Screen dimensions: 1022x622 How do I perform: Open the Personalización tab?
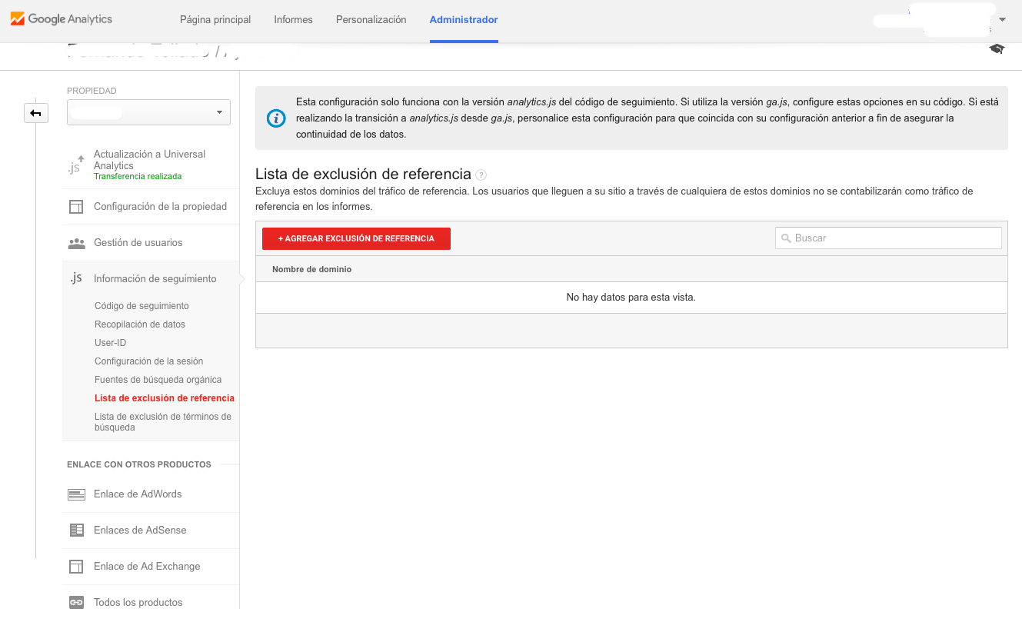pyautogui.click(x=371, y=20)
